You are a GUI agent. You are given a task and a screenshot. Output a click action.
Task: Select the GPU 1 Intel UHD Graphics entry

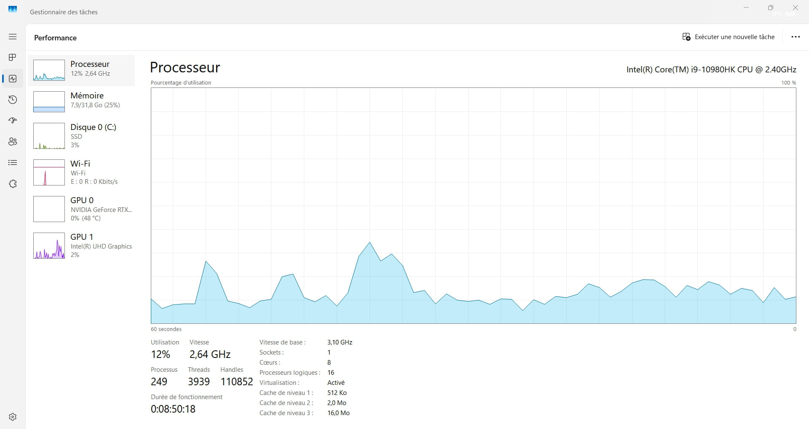pos(81,246)
